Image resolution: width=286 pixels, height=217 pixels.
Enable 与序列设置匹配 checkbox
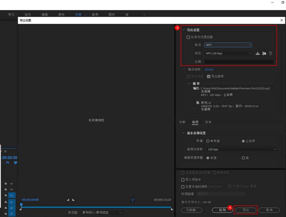[188, 37]
